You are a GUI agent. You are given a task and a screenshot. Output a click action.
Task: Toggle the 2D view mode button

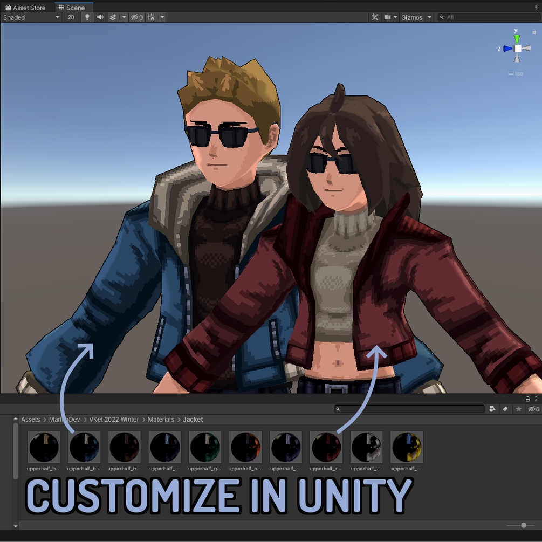coord(71,17)
